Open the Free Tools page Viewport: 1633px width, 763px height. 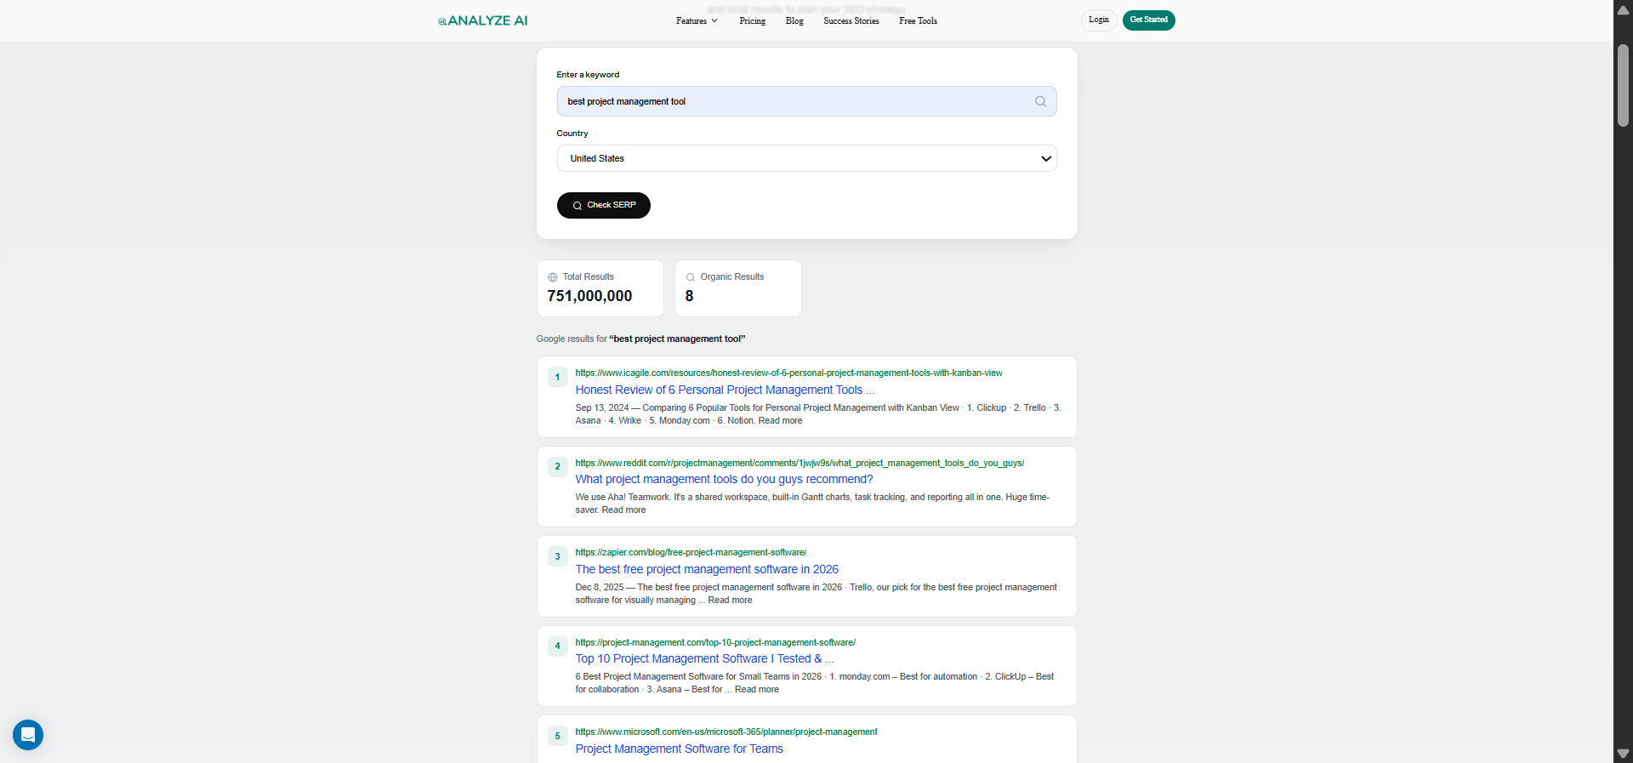(918, 20)
